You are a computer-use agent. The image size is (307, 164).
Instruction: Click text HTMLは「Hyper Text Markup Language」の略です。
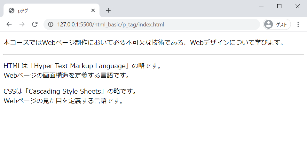tap(83, 66)
